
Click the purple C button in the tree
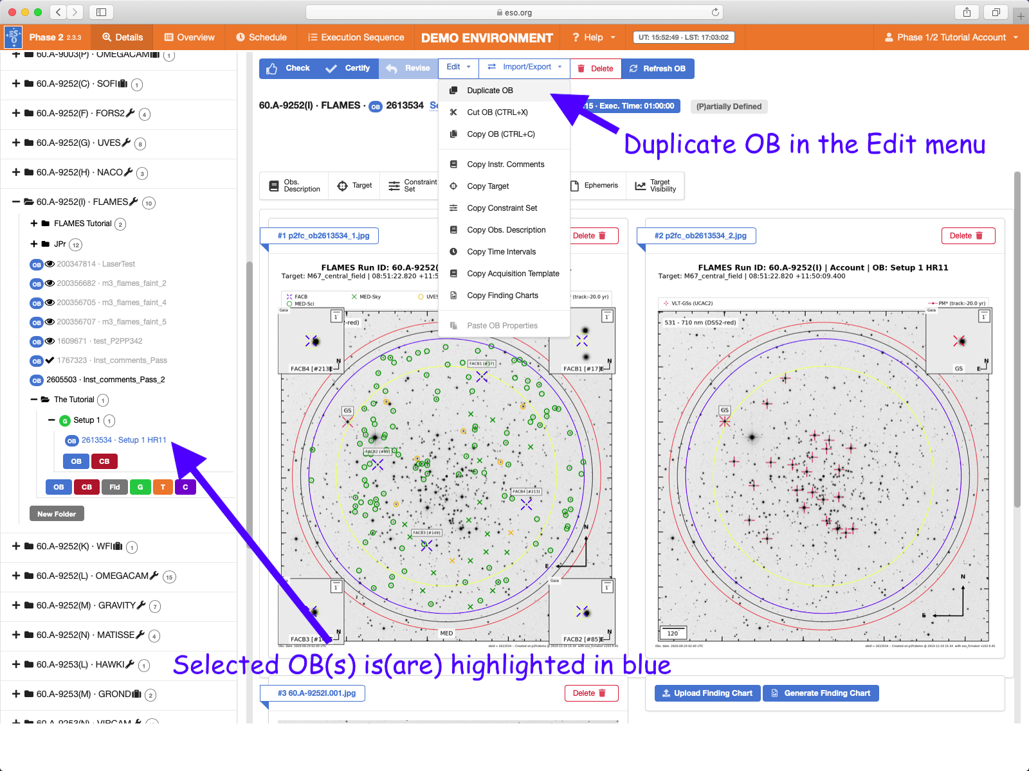185,487
